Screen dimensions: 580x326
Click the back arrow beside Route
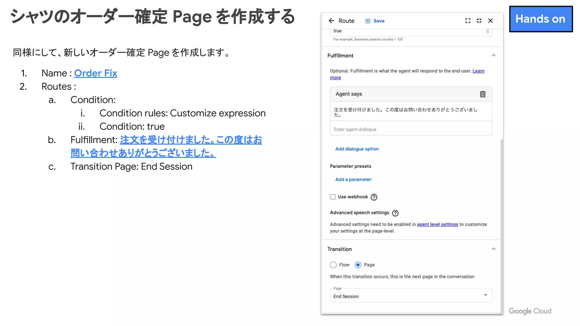click(331, 21)
